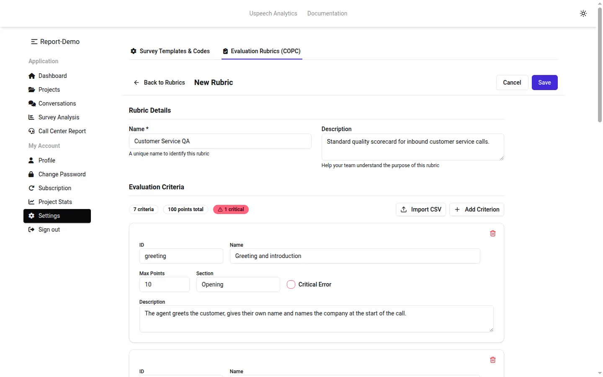Screen dimensions: 603x377
Task: Click 'A unique name to identify this rubric' hint
Action: pyautogui.click(x=169, y=154)
